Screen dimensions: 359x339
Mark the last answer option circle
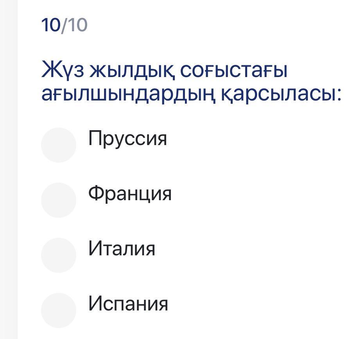tap(59, 310)
